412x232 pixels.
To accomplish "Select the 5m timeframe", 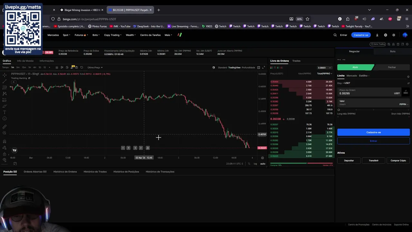I will [18, 67].
